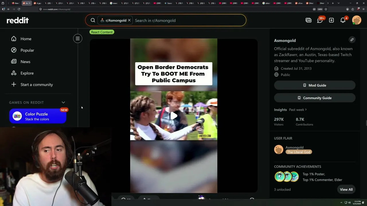Click the page vertical scrollbar
Screen dimensions: 367x206
(366, 123)
